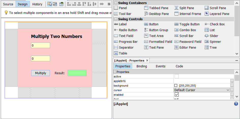Switch to Design view
The width and height of the screenshot is (240, 119).
coord(23,4)
